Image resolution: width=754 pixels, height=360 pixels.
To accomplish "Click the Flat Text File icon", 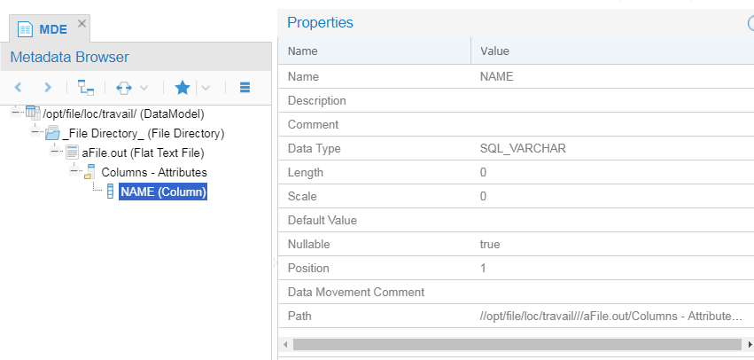I will click(x=72, y=153).
